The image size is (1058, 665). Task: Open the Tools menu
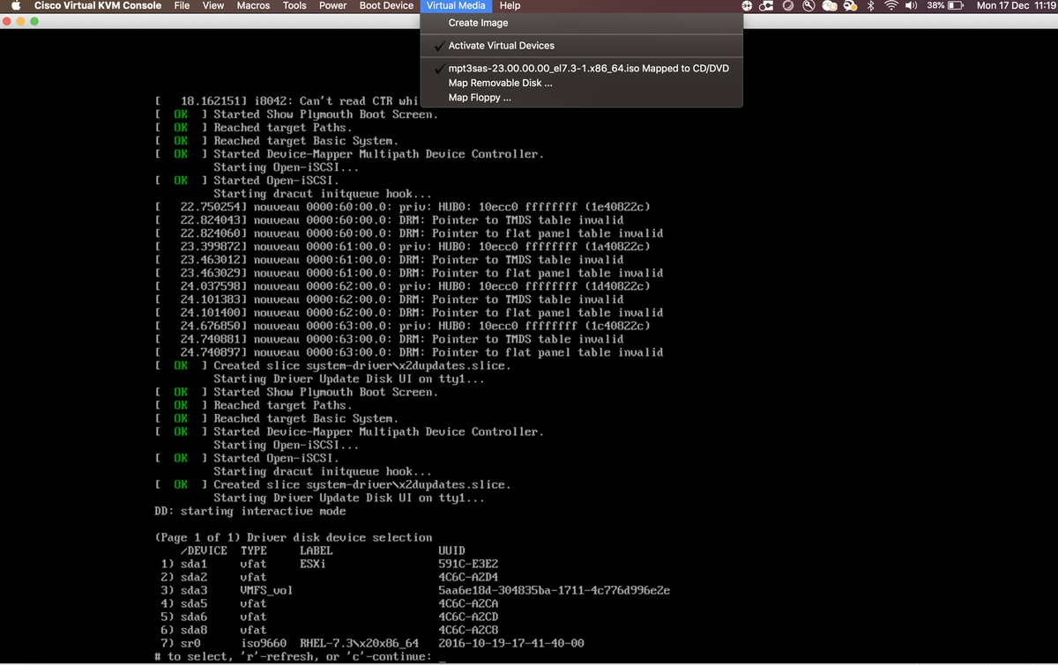pos(294,5)
